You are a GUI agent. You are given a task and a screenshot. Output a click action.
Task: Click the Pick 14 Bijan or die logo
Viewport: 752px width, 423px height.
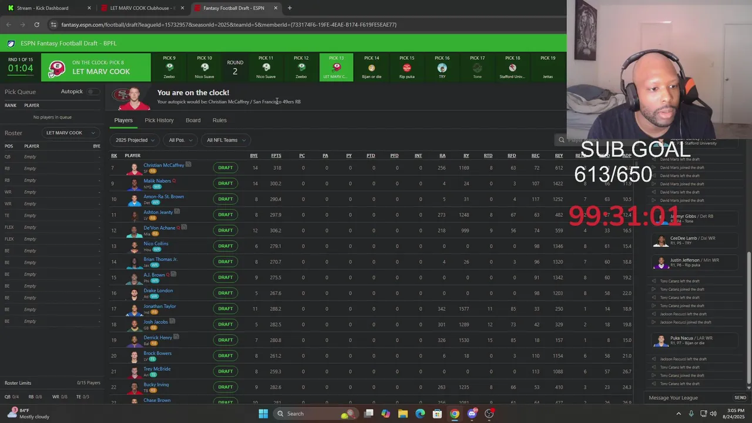pos(371,68)
